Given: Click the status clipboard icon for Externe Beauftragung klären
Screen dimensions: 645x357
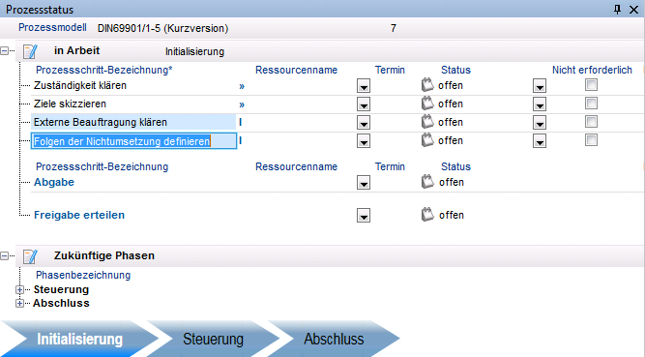Looking at the screenshot, I should point(427,122).
